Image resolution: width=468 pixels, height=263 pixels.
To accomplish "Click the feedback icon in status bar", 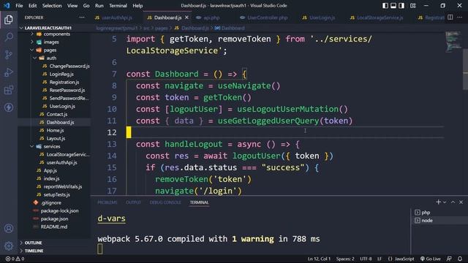I will (449, 259).
